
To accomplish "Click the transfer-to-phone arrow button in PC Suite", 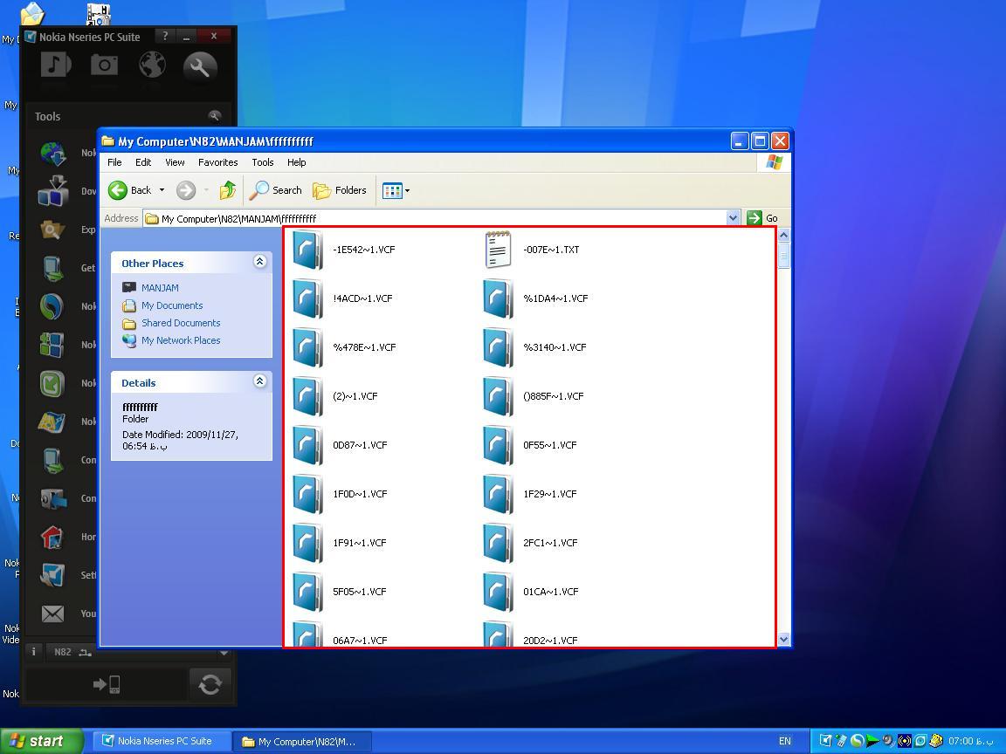I will pos(107,684).
